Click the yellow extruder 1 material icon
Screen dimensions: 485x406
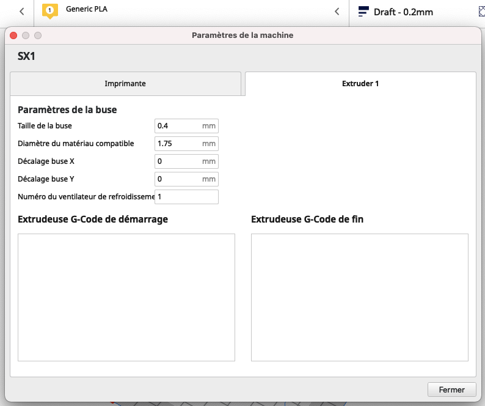point(50,11)
